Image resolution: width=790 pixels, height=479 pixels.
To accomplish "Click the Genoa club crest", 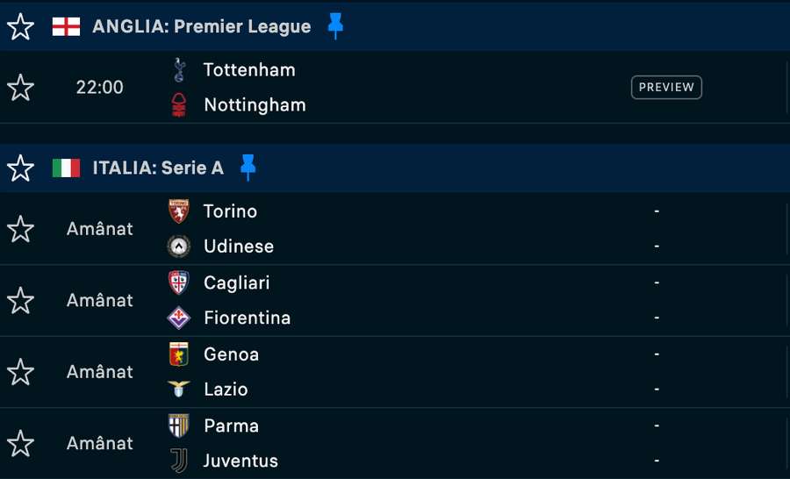I will coord(179,354).
